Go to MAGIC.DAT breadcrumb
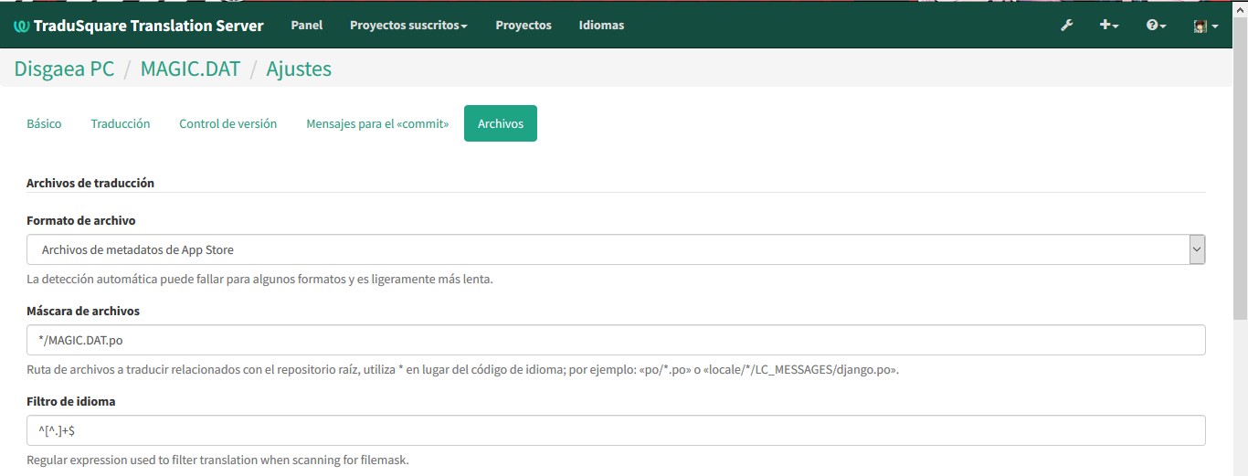 (190, 69)
